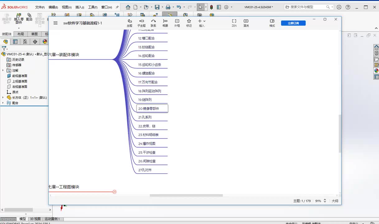Switch to the 草图 tab

(x=34, y=34)
